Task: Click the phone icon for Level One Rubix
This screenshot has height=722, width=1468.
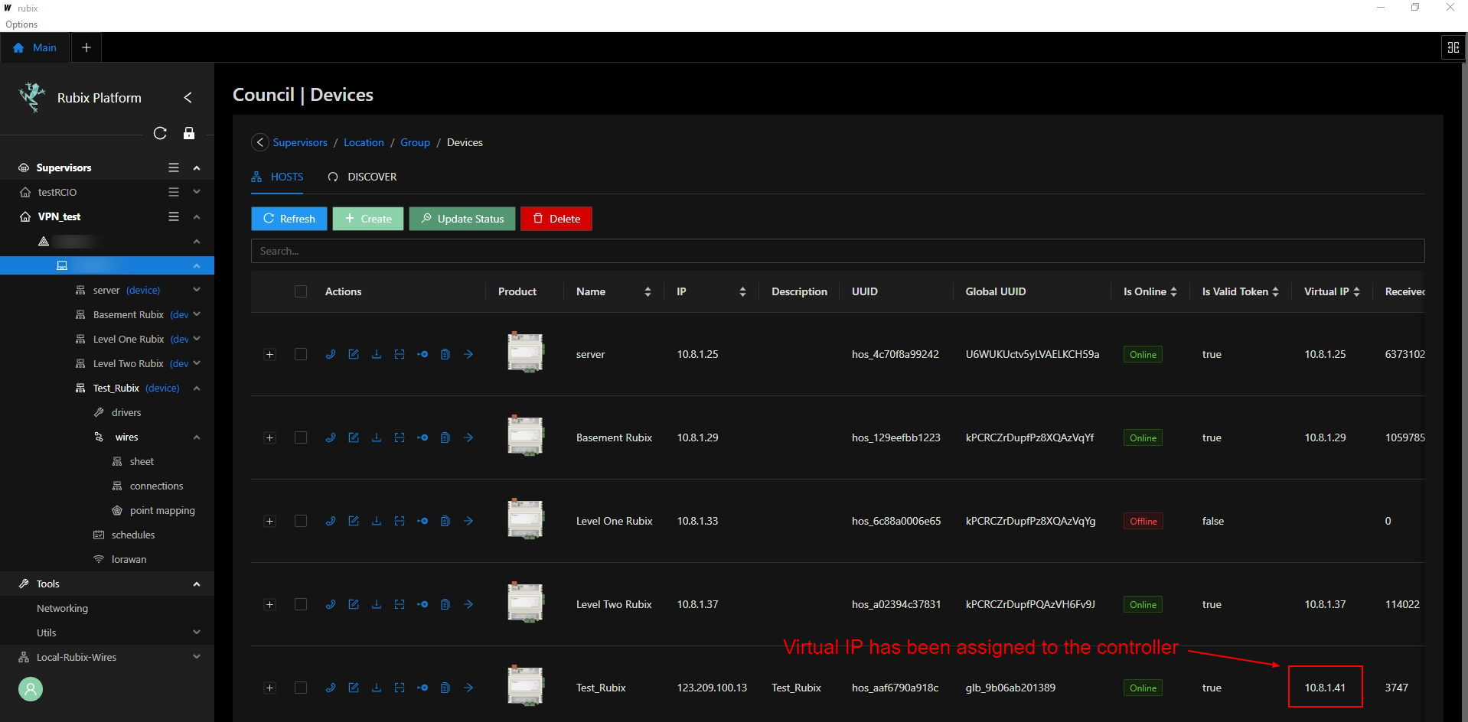Action: point(331,521)
